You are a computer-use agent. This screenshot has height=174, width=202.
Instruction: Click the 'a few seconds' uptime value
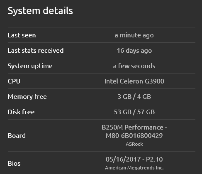coord(134,66)
